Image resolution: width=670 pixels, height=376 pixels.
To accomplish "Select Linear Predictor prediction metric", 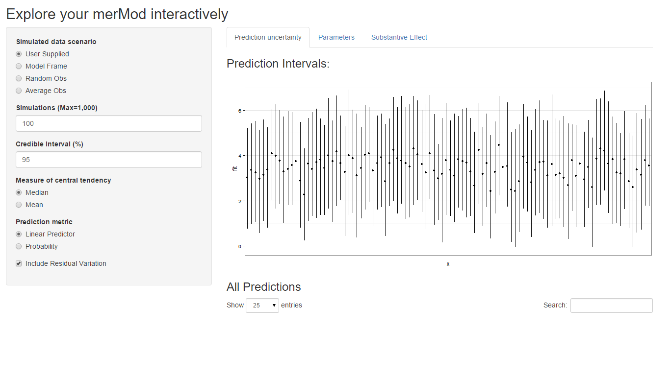I will 19,234.
